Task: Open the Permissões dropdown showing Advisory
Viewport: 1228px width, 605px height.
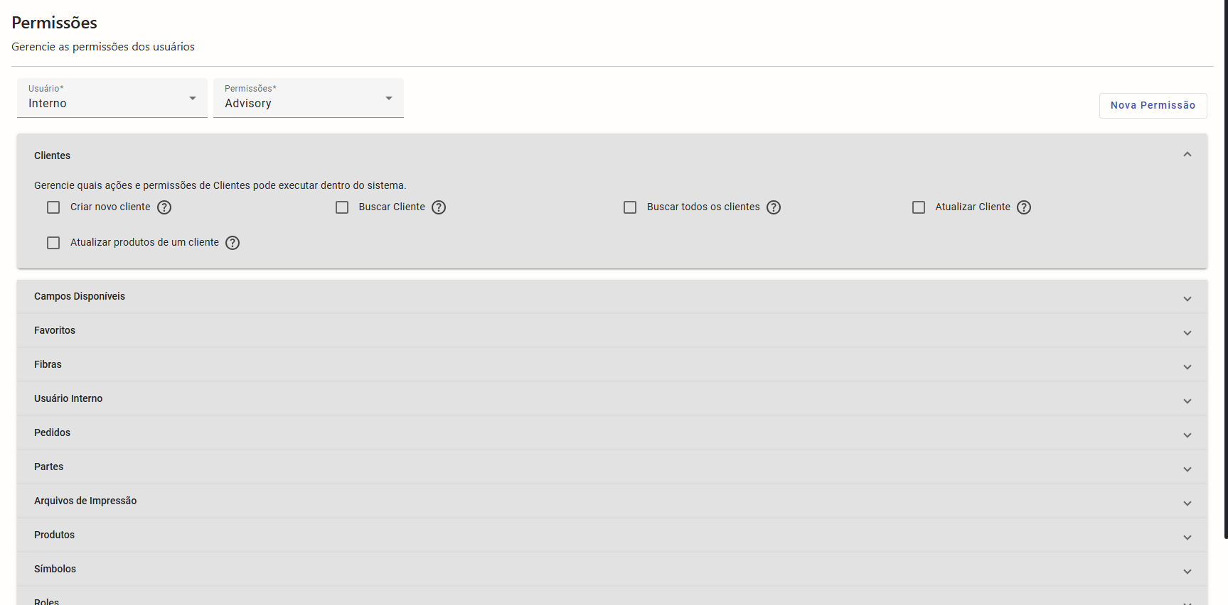Action: [x=309, y=98]
